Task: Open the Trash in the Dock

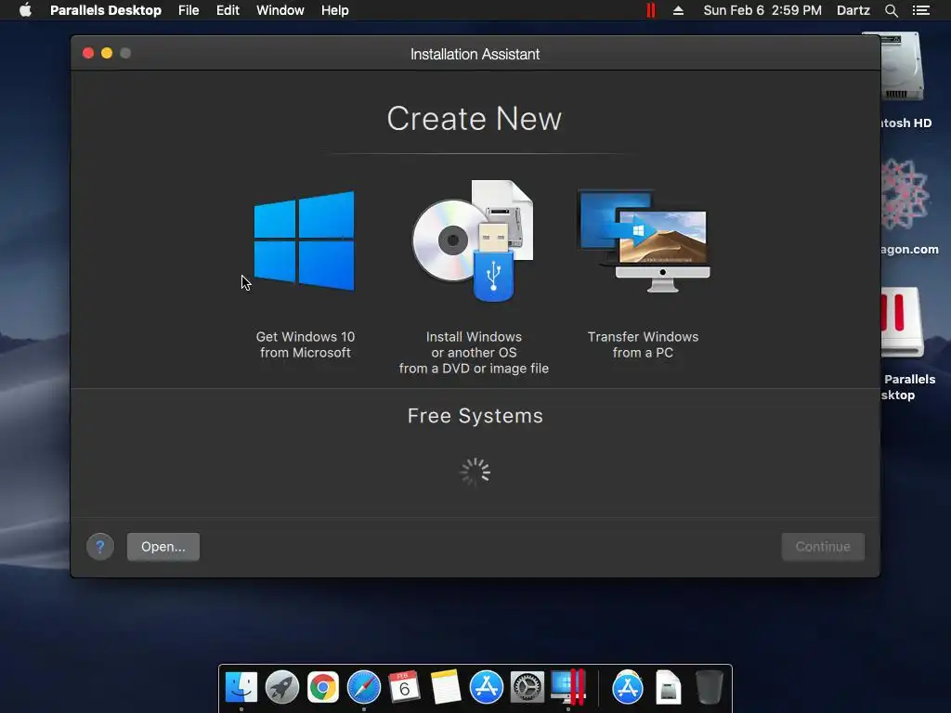Action: 709,688
